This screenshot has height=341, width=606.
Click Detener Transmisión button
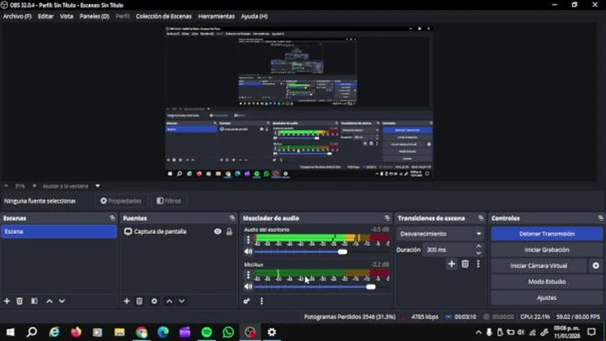547,234
